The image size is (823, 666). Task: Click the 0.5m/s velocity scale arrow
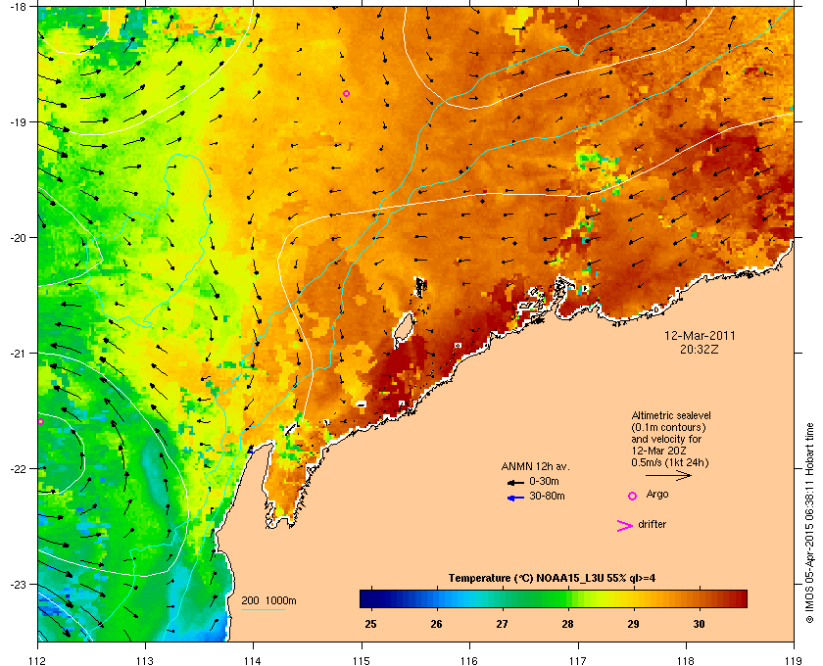coord(668,475)
